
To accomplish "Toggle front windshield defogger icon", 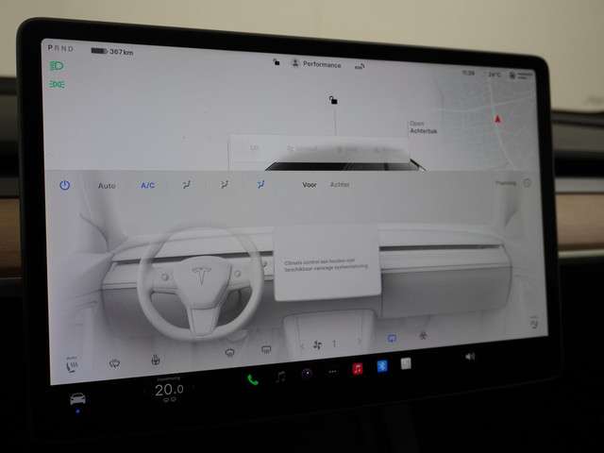I will click(x=230, y=352).
